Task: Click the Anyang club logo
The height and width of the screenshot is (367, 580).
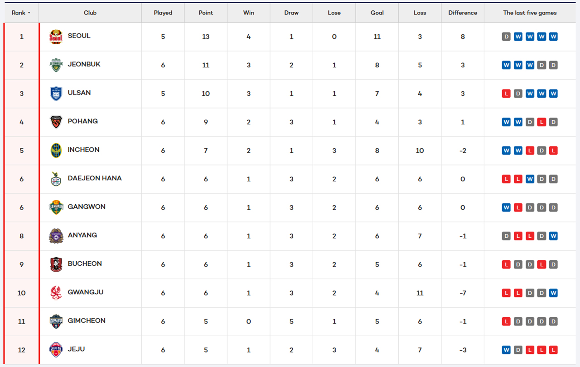Action: tap(56, 236)
